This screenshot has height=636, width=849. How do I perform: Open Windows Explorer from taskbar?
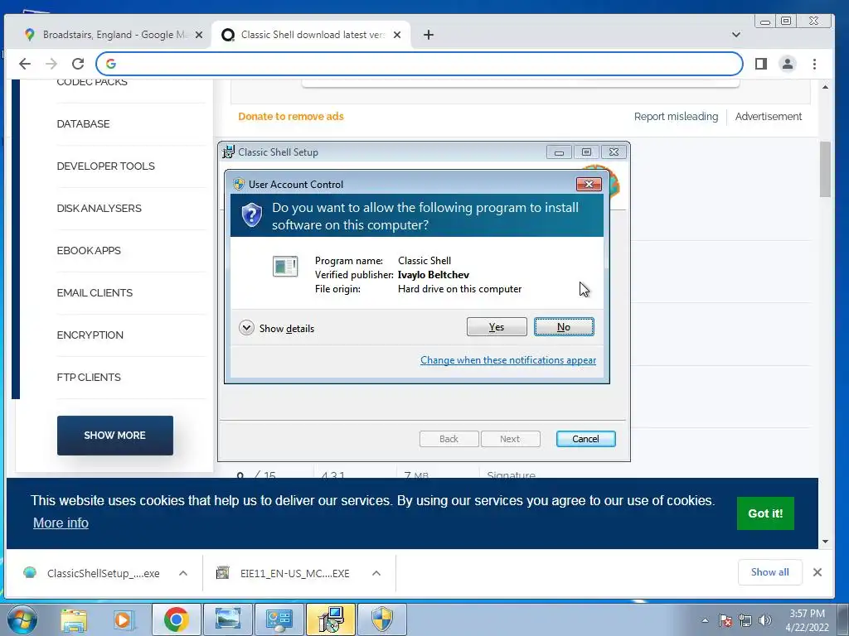click(74, 619)
